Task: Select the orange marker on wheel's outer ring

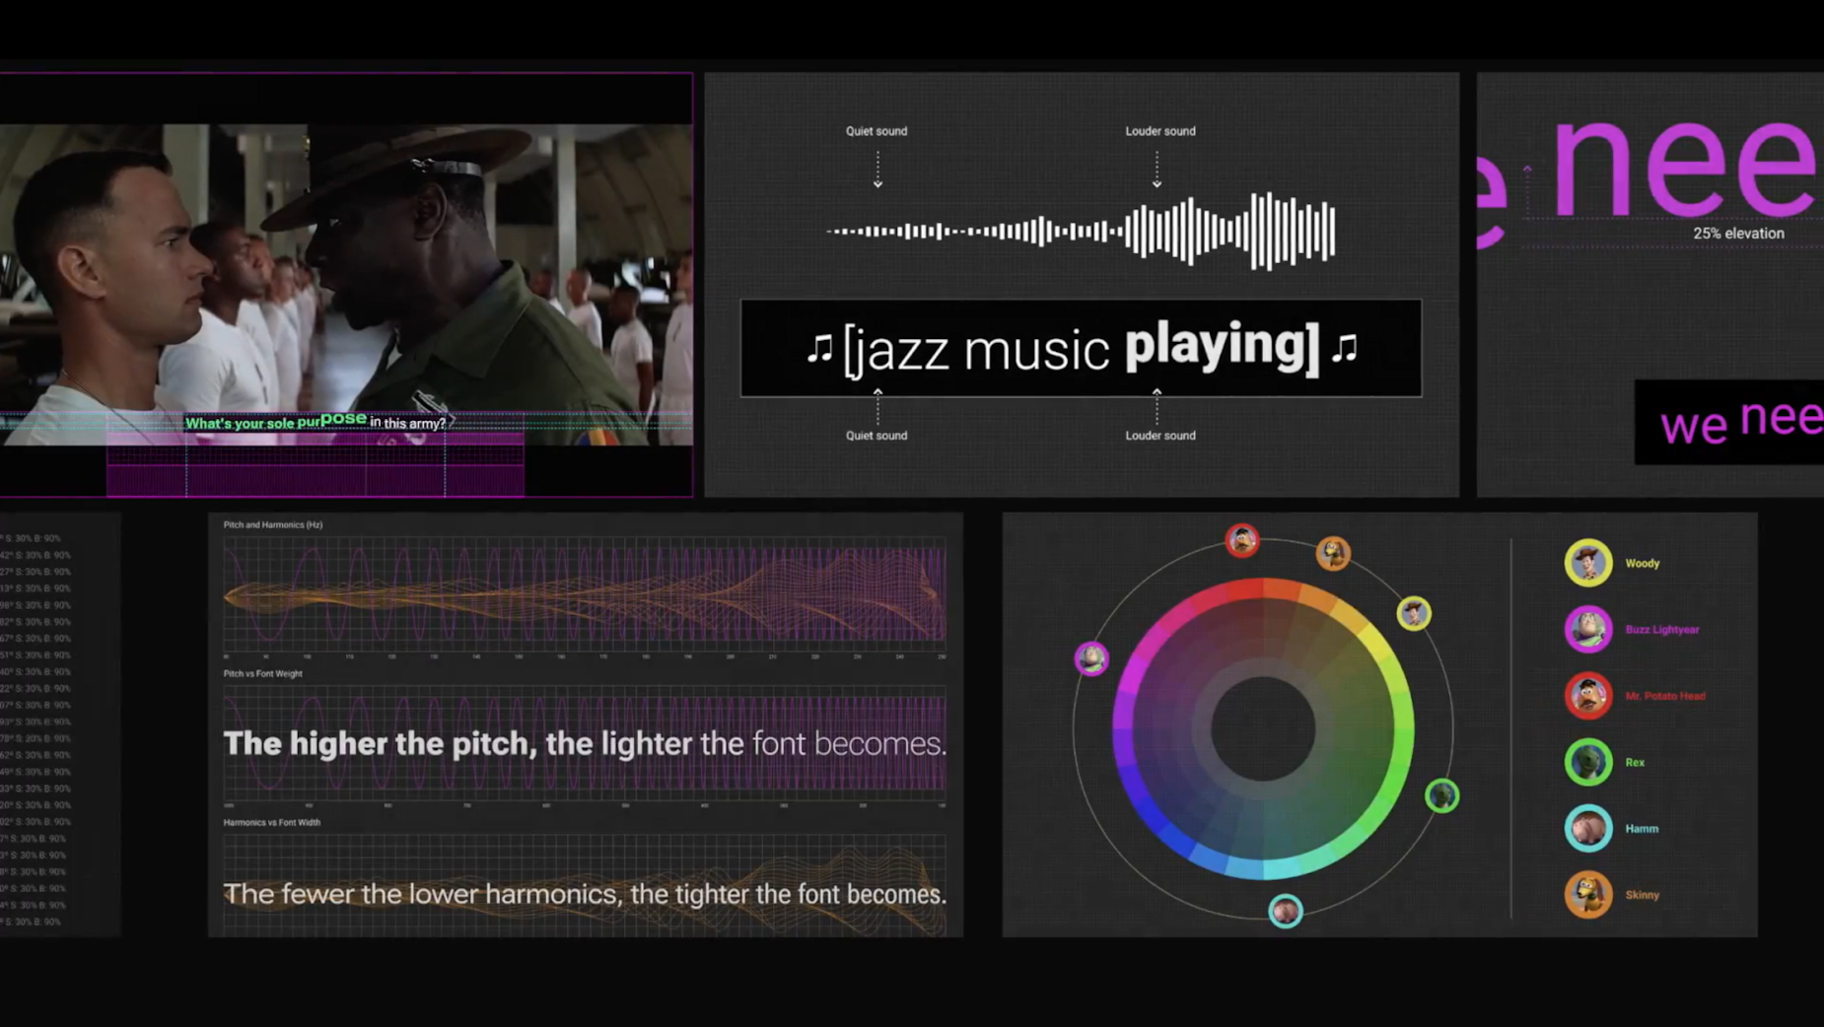Action: pos(1333,553)
